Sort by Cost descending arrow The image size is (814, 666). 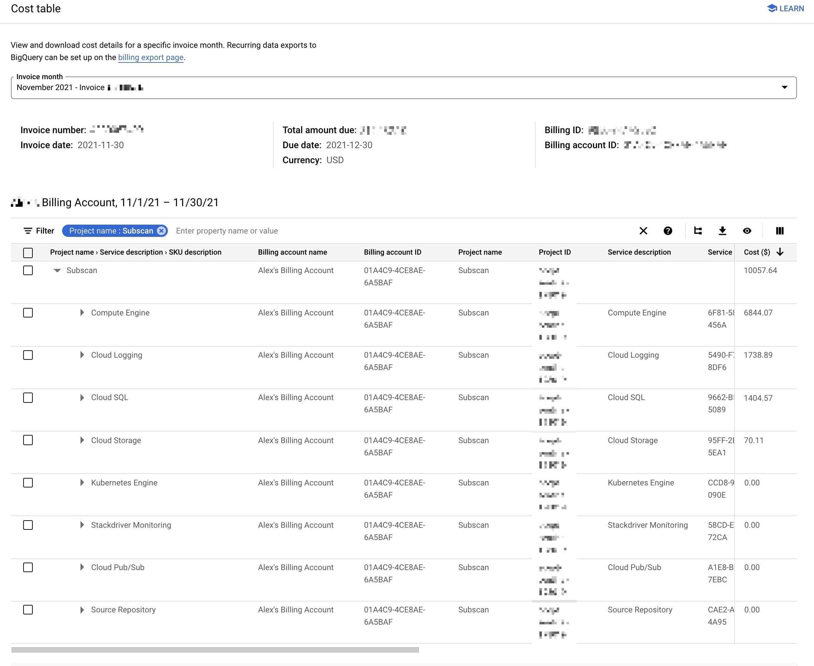[780, 252]
